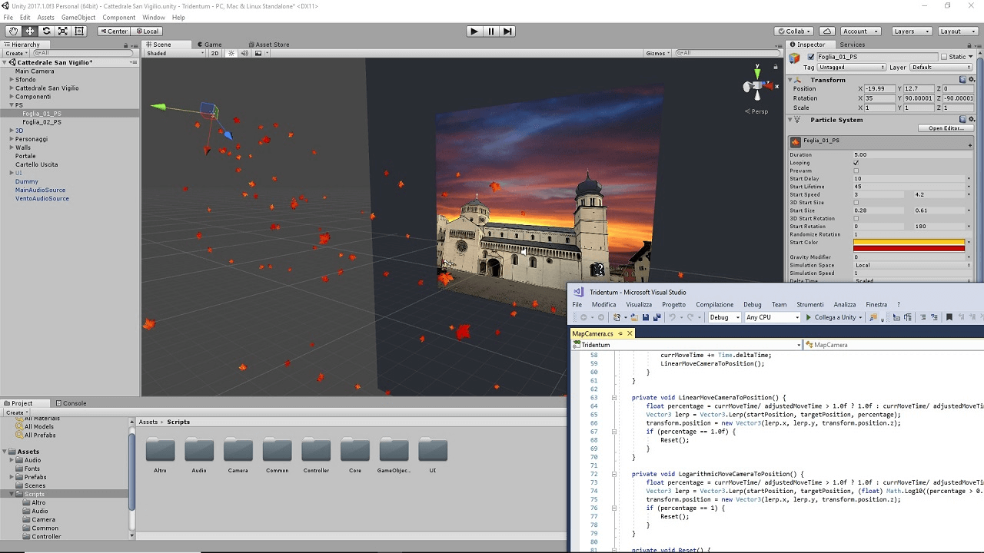This screenshot has width=984, height=553.
Task: Open Any CPU platform dropdown
Action: tap(773, 317)
